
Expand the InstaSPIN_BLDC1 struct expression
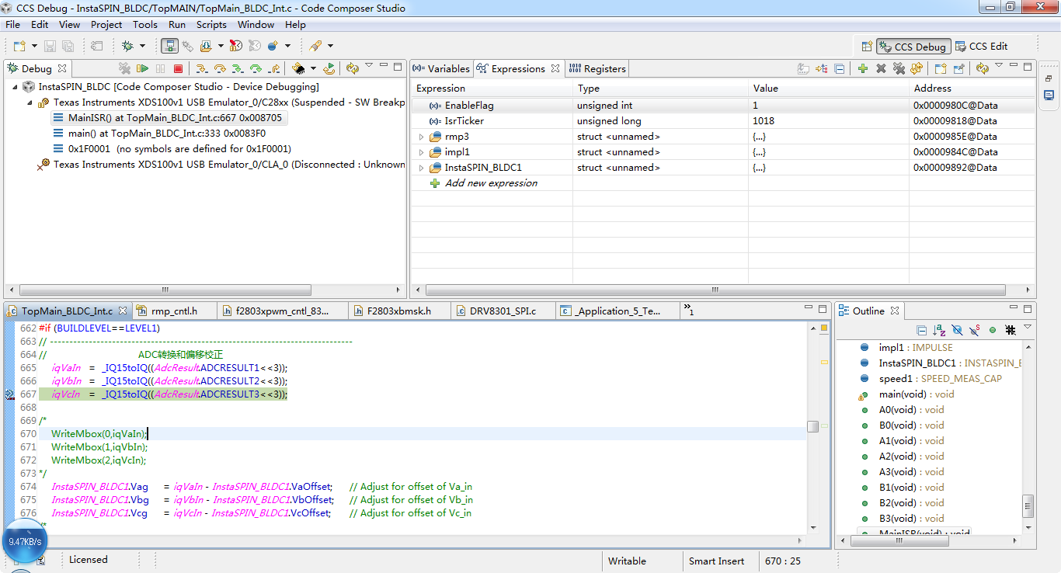tap(421, 168)
